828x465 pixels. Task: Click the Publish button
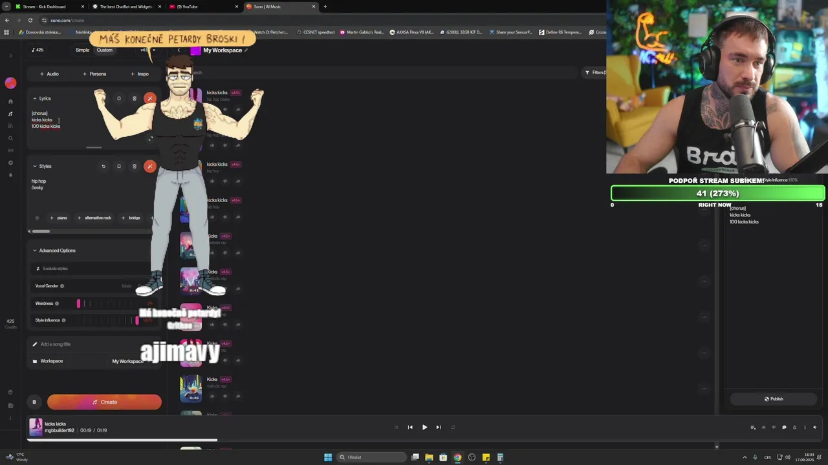774,399
